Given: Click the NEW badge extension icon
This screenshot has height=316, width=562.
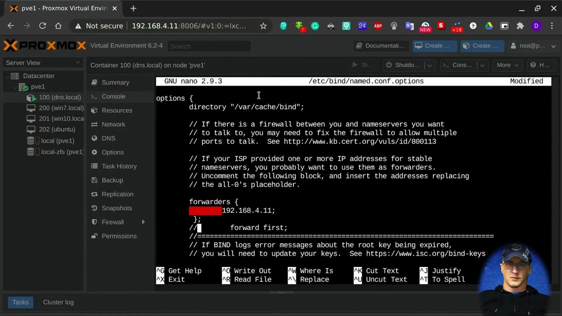Looking at the screenshot, I should pyautogui.click(x=425, y=27).
